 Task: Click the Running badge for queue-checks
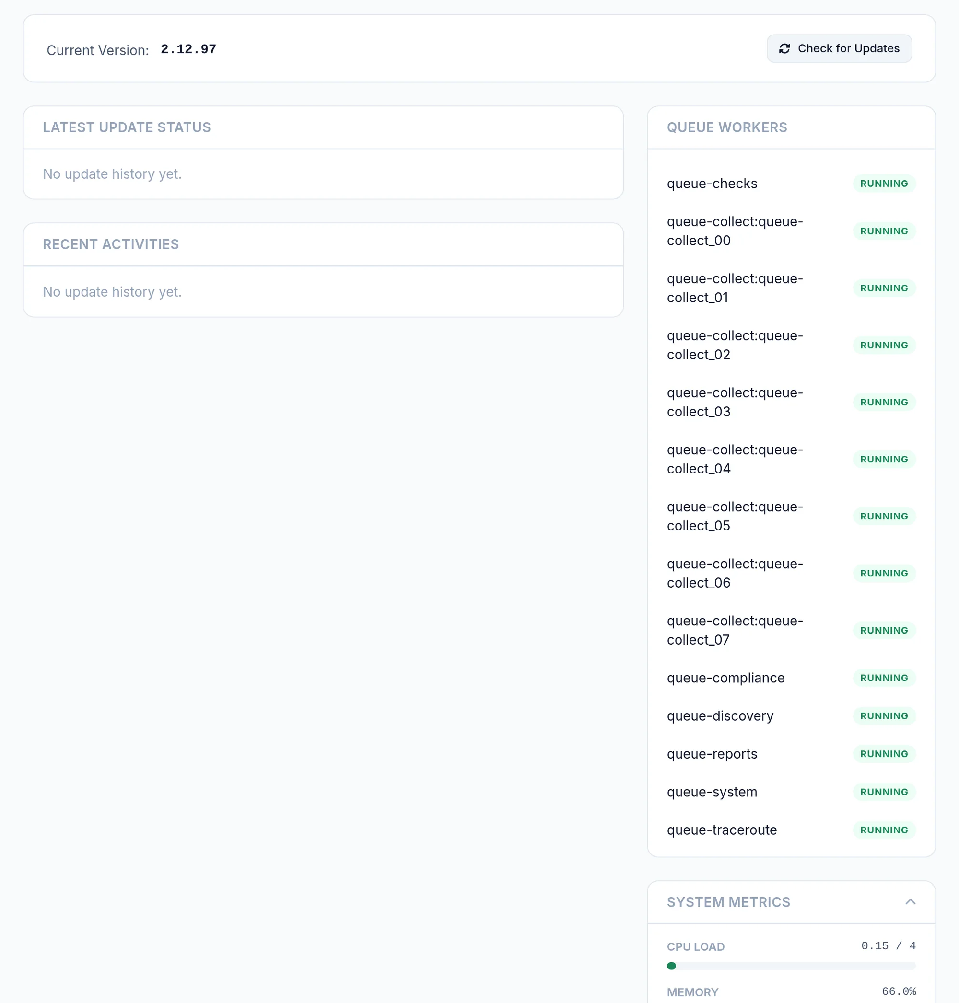tap(884, 184)
